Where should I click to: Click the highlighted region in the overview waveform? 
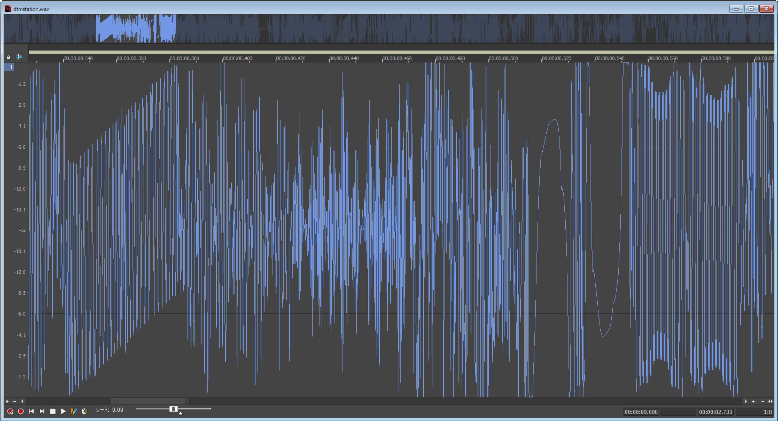point(136,28)
